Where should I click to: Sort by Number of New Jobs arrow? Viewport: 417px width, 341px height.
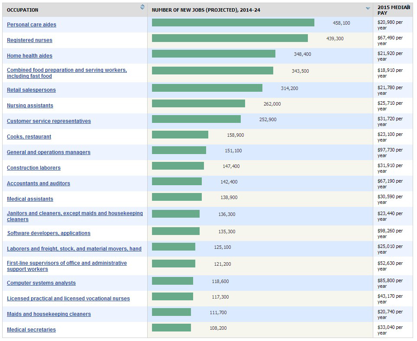(x=368, y=9)
